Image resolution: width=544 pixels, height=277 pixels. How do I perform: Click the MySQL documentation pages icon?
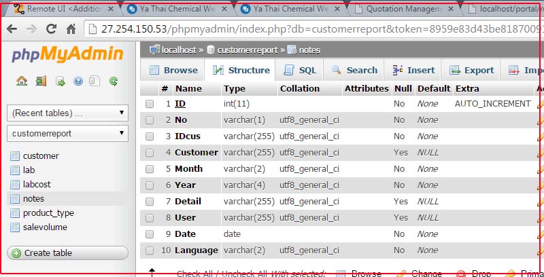[95, 81]
